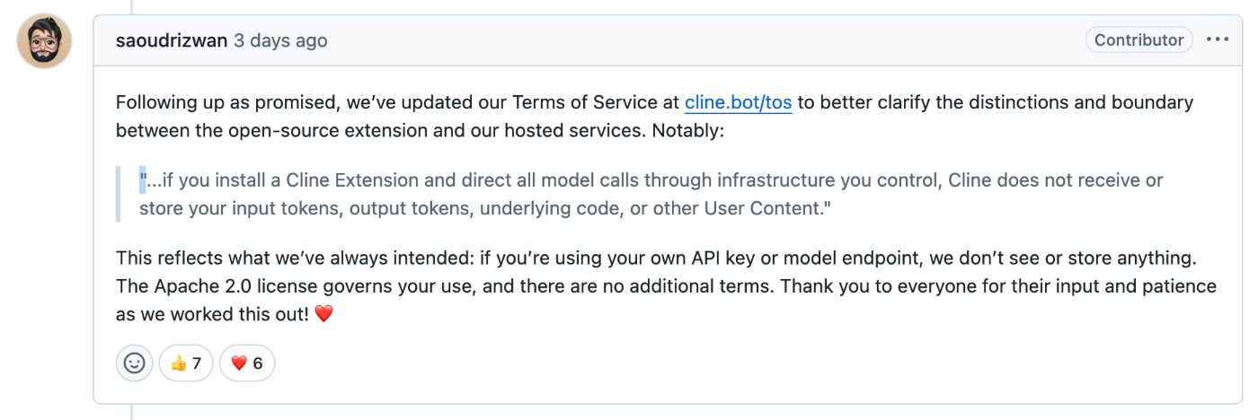This screenshot has width=1258, height=420.
Task: Open the saoudrizwan username profile link
Action: click(172, 40)
